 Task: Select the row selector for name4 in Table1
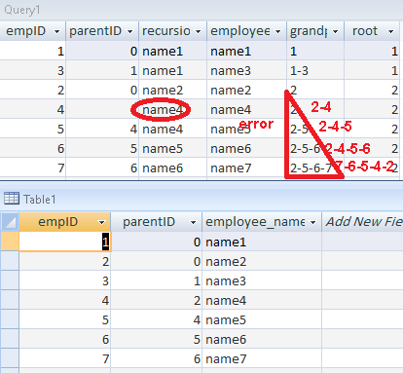click(x=10, y=300)
